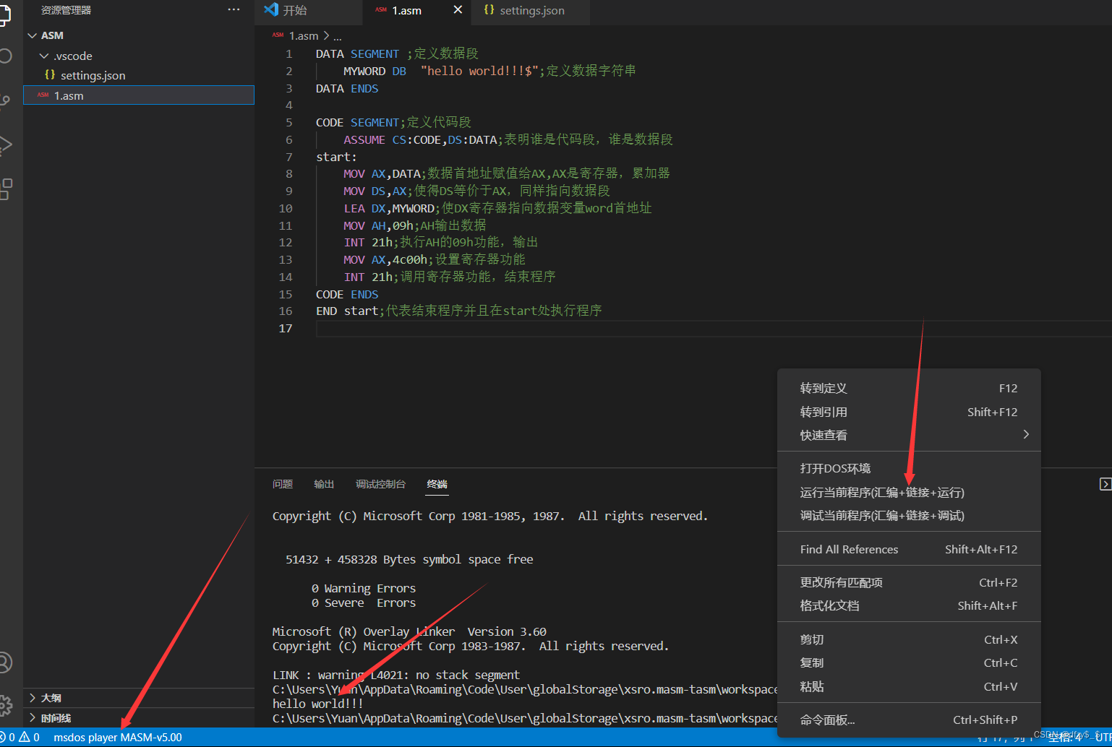Open the 调试控制台 debug console tab
This screenshot has width=1112, height=747.
pyautogui.click(x=380, y=484)
